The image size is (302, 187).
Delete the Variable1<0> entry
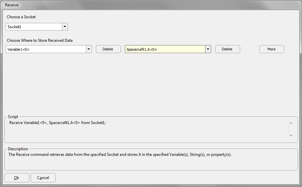[x=108, y=49]
